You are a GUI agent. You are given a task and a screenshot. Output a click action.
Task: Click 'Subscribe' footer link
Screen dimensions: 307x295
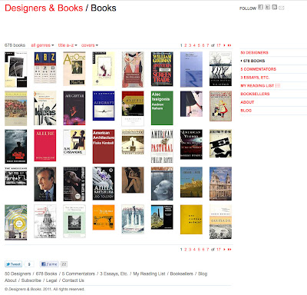(31, 280)
